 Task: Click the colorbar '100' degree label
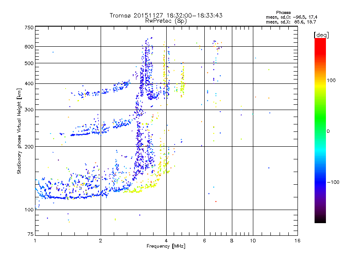tap(331, 80)
